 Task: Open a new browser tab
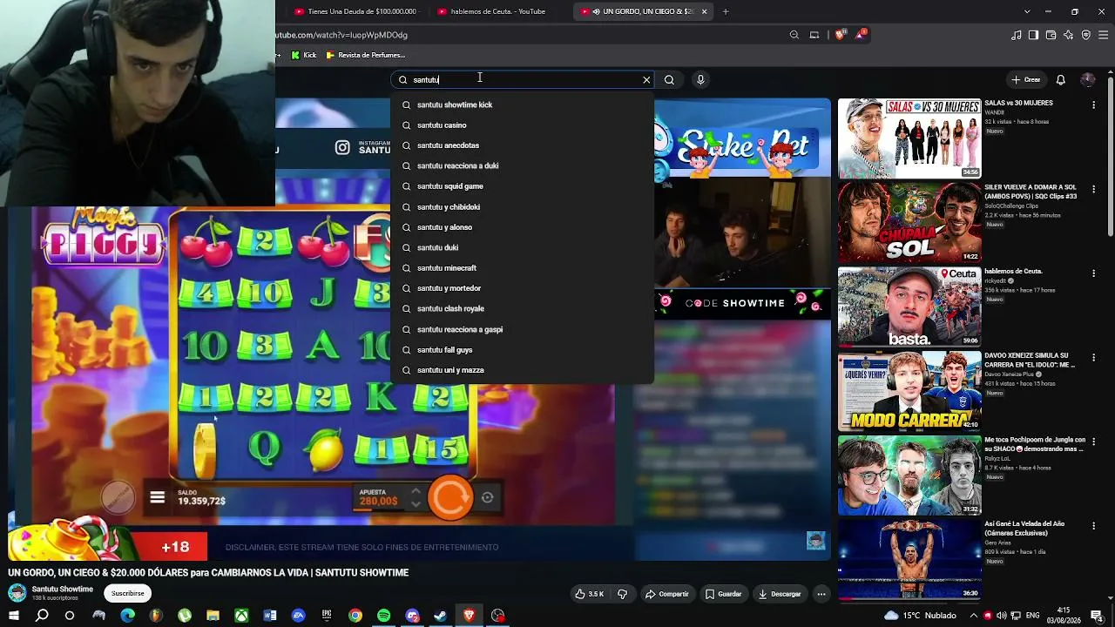[x=726, y=11]
